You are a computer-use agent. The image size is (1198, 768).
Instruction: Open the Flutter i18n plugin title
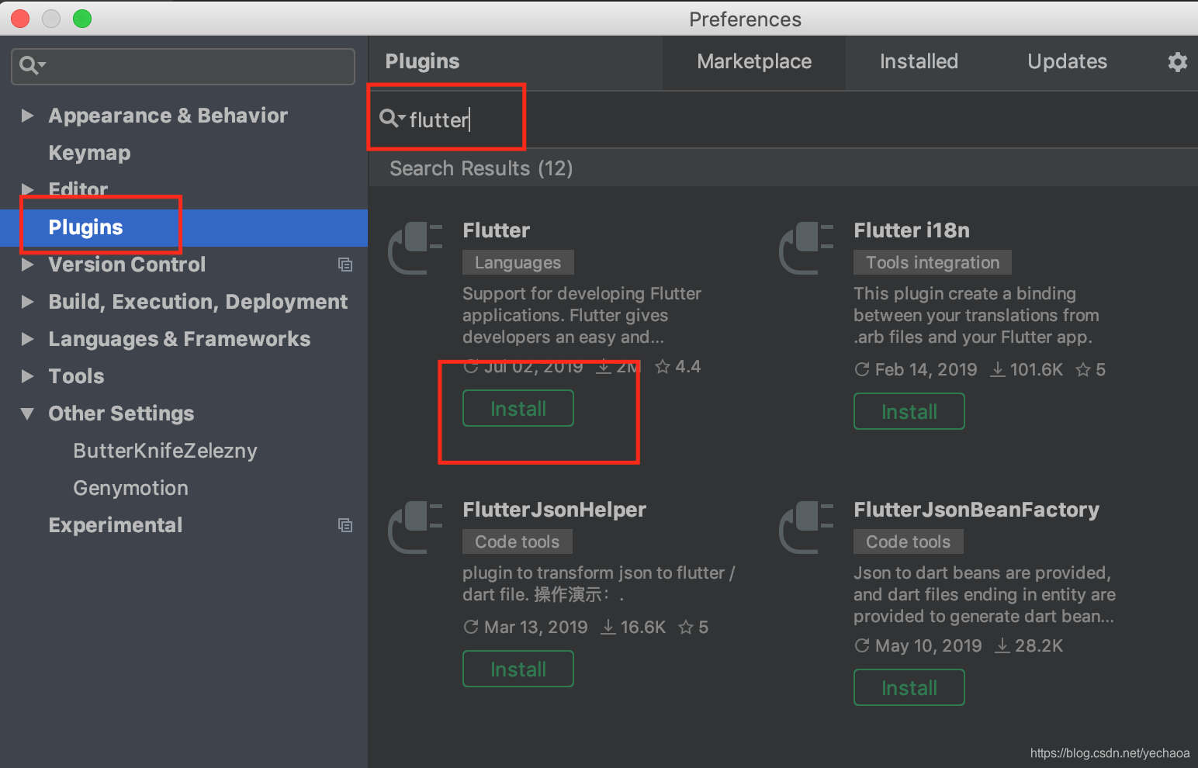(912, 230)
